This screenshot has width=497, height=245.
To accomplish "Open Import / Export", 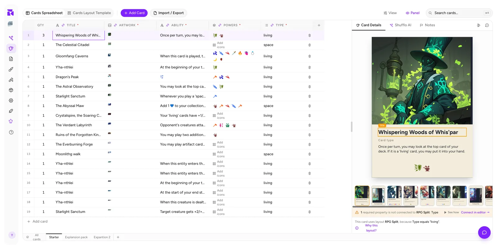I will 168,13.
